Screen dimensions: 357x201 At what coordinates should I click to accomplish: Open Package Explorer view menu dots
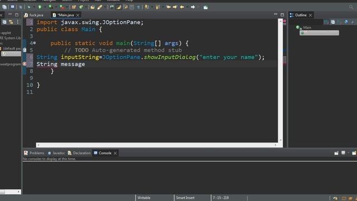(17, 22)
